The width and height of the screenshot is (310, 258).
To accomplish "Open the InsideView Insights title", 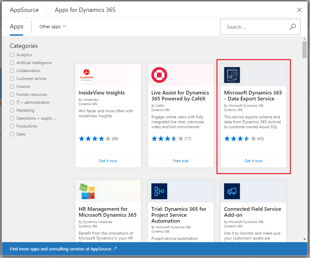I will click(x=101, y=92).
